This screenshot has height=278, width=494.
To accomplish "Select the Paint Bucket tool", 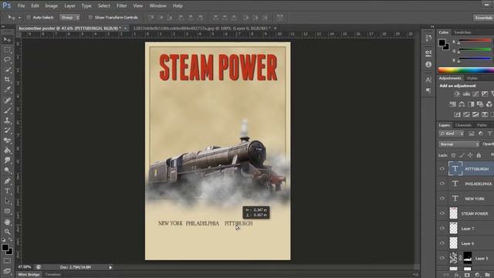I will 7,151.
